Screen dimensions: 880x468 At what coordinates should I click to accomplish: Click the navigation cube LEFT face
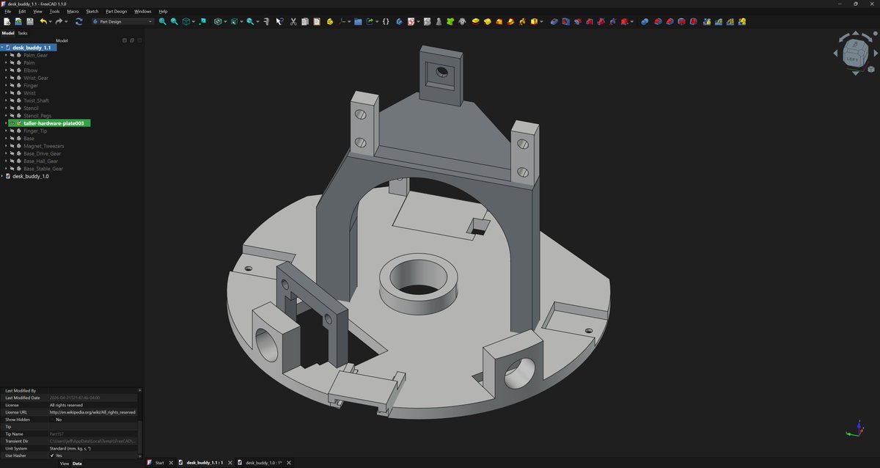click(852, 58)
